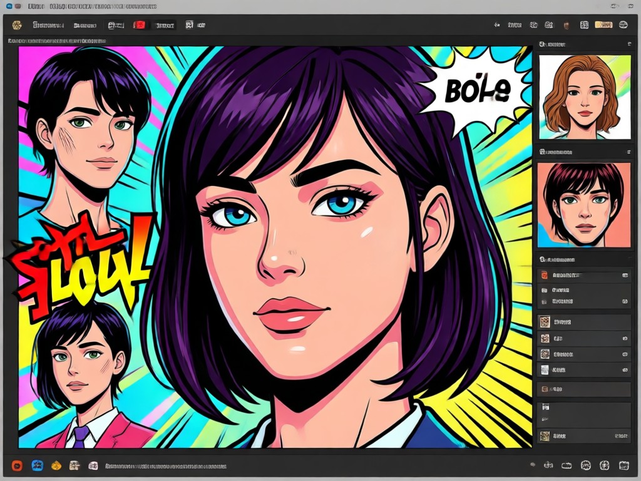Click the yellow highlighted button in top-right toolbar
The height and width of the screenshot is (481, 641).
603,25
